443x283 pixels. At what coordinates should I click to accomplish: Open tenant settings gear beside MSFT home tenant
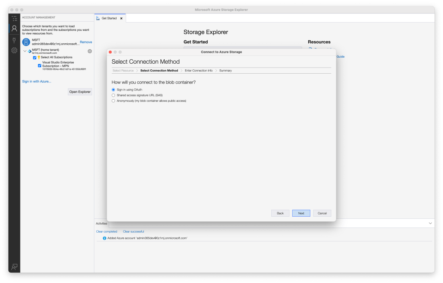pos(90,51)
